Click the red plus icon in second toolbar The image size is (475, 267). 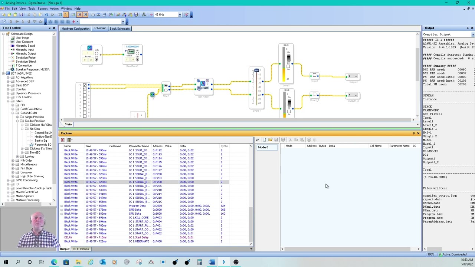click(73, 22)
